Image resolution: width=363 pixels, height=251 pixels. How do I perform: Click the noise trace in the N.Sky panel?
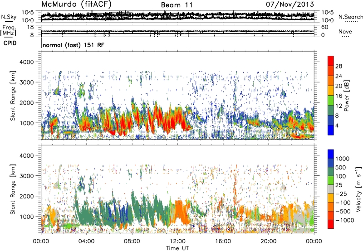(x=177, y=16)
